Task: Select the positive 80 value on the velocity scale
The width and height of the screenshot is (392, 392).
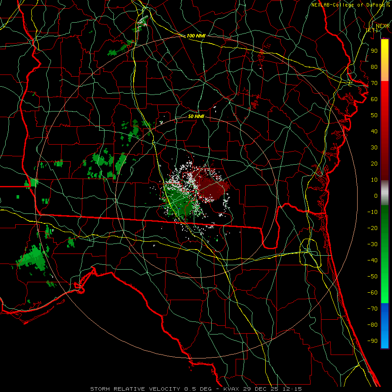Action: click(374, 67)
